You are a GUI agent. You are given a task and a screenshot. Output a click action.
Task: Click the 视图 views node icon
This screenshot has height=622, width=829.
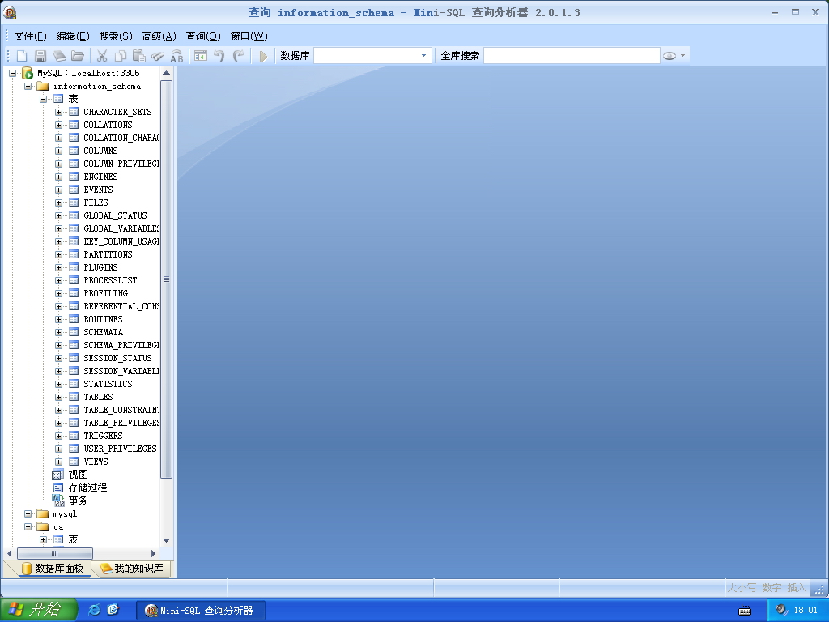click(57, 475)
